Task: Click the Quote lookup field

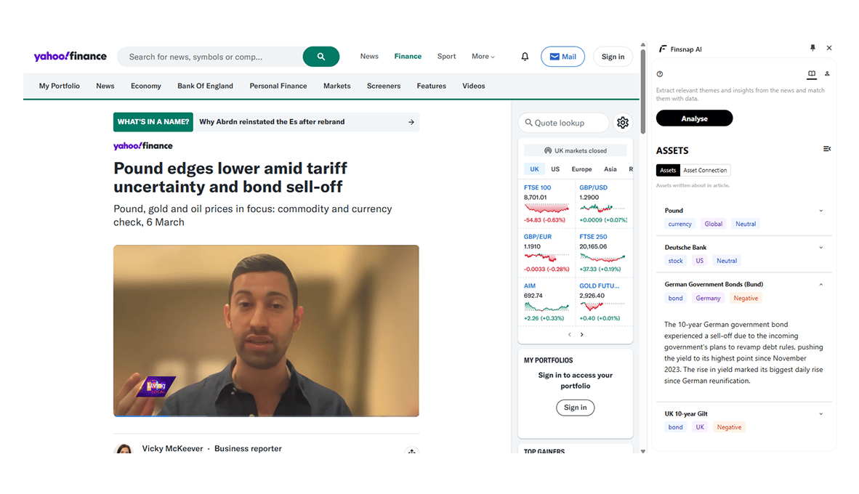Action: tap(563, 123)
